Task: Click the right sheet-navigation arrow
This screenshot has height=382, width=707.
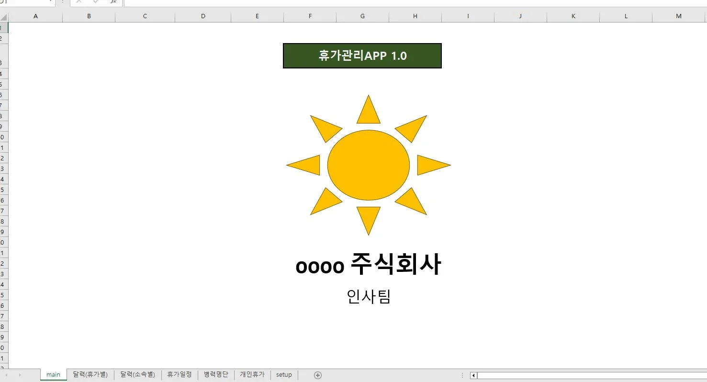Action: pos(19,375)
